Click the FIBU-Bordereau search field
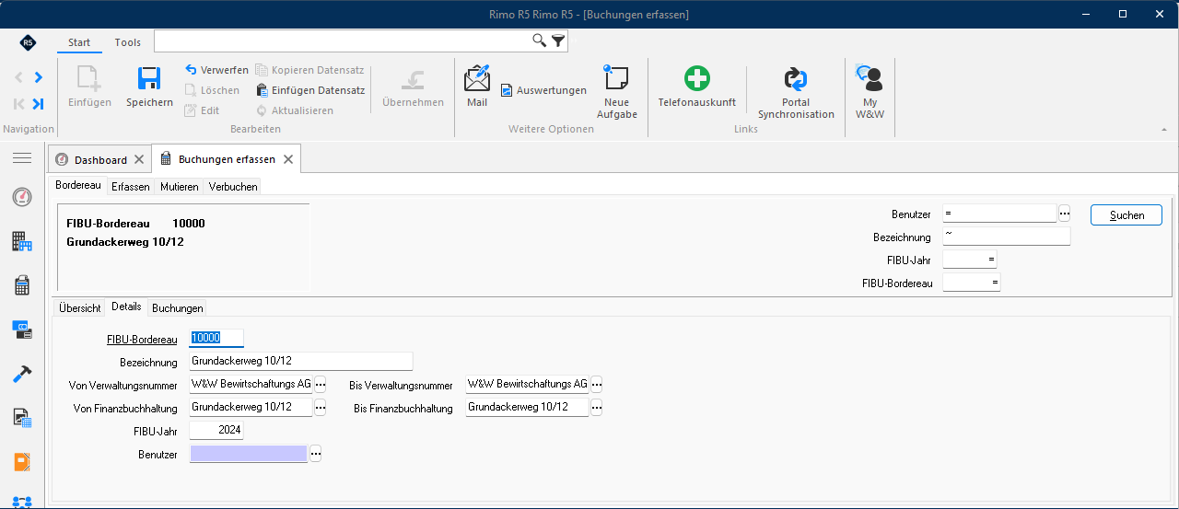The width and height of the screenshot is (1179, 509). (971, 283)
